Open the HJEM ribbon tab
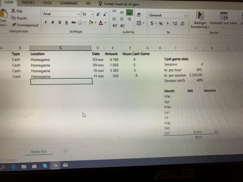 click(x=9, y=2)
